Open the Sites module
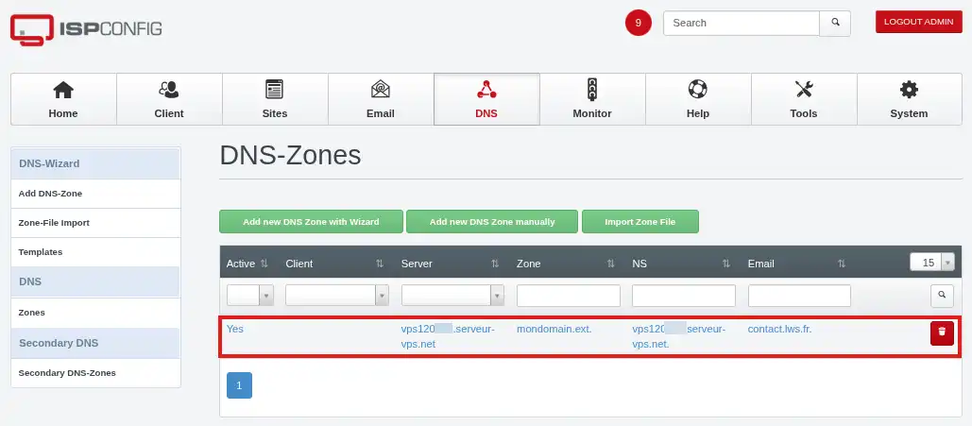 click(x=275, y=99)
